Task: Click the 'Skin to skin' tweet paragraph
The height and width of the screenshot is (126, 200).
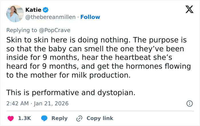Action: coord(99,57)
